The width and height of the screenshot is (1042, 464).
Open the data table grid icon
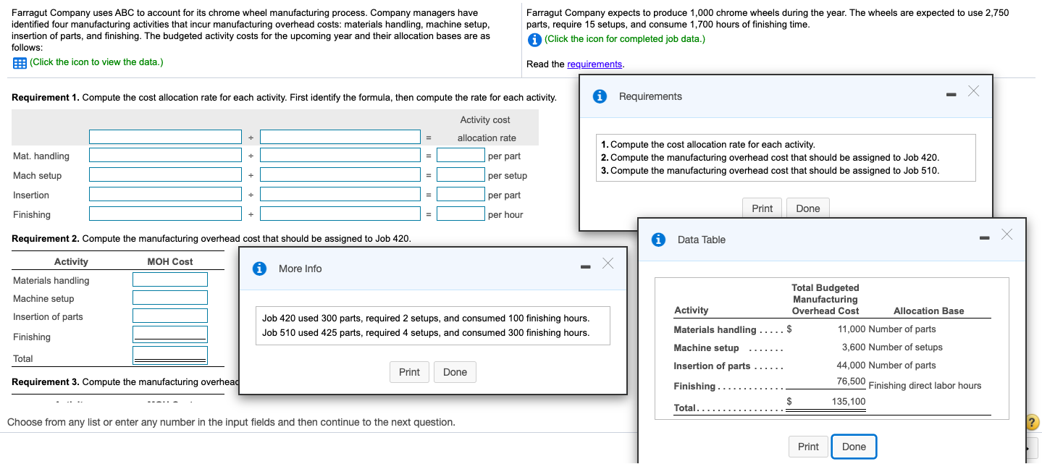tap(20, 63)
